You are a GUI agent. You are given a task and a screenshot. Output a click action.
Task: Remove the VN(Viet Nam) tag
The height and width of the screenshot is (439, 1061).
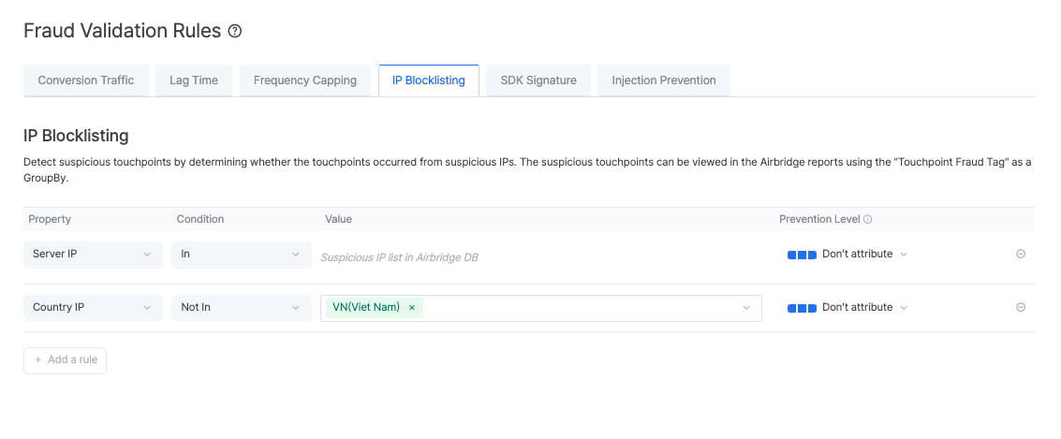[411, 307]
